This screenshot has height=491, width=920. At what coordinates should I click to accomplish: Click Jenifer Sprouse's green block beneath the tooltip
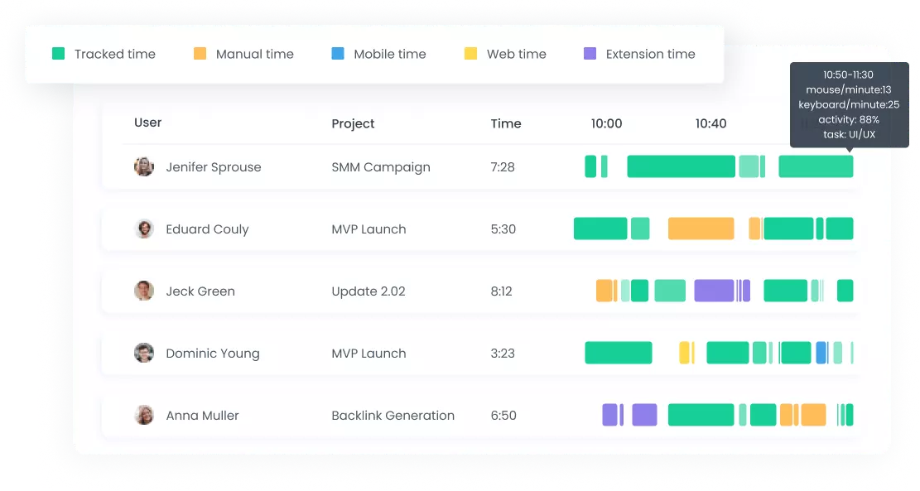coord(816,166)
